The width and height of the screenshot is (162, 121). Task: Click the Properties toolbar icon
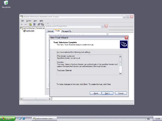(x=39, y=24)
